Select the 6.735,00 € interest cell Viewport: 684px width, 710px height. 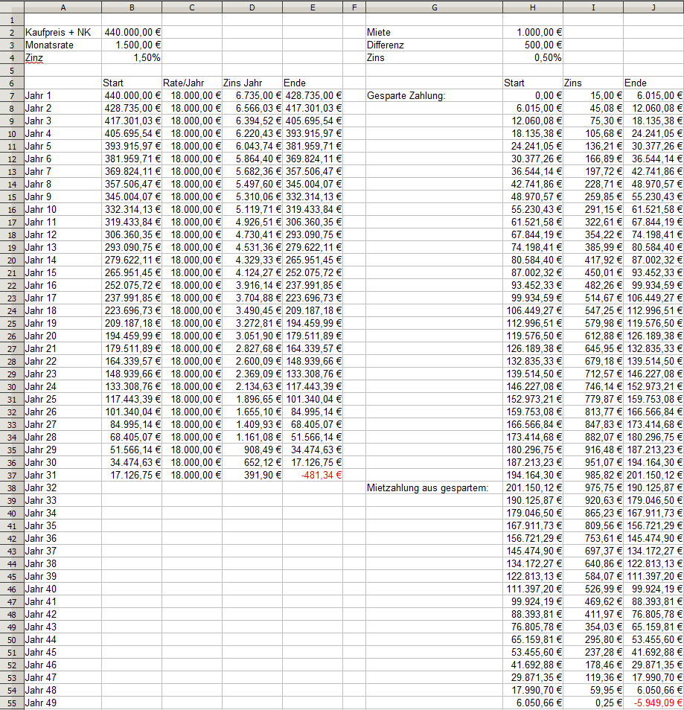(252, 96)
